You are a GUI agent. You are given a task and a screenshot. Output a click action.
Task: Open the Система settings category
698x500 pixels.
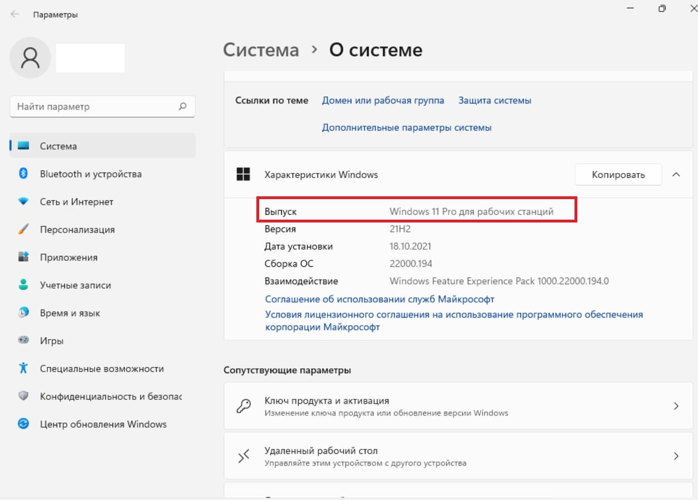click(103, 146)
